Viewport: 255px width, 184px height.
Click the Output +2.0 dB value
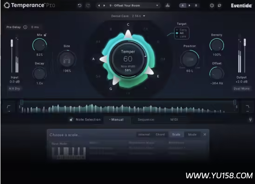tap(242, 82)
